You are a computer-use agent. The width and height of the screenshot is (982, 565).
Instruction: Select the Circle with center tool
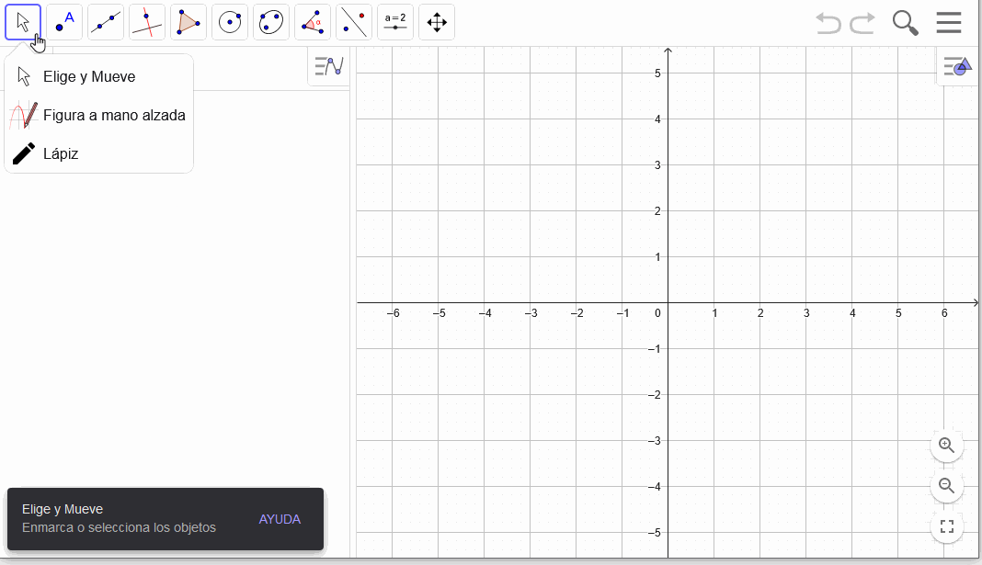(230, 22)
